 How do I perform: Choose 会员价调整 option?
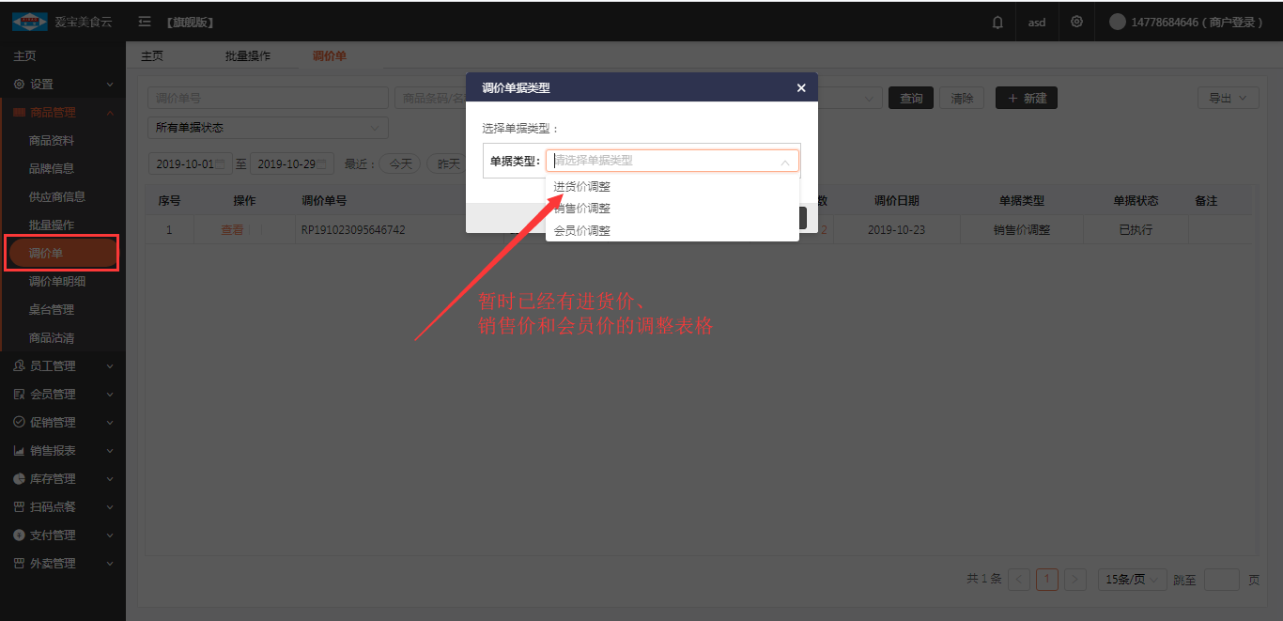[582, 230]
